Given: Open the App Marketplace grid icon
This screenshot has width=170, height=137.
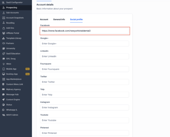Looking at the screenshot, I should [4, 79].
